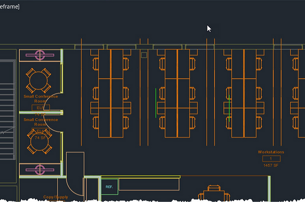Select the pink fixture below lower conference room
Screen dimensions: 305x202
[40, 170]
